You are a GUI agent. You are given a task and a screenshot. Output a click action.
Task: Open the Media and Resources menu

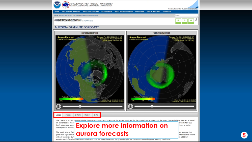click(x=124, y=12)
